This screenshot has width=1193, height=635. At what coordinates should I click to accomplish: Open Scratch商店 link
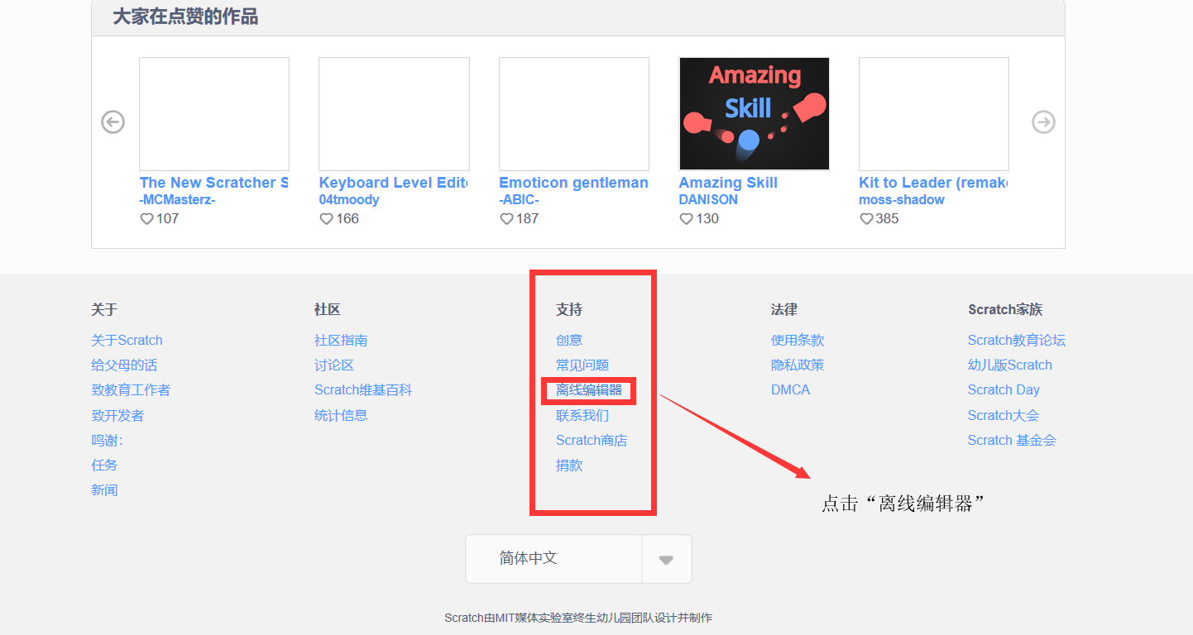tap(592, 441)
